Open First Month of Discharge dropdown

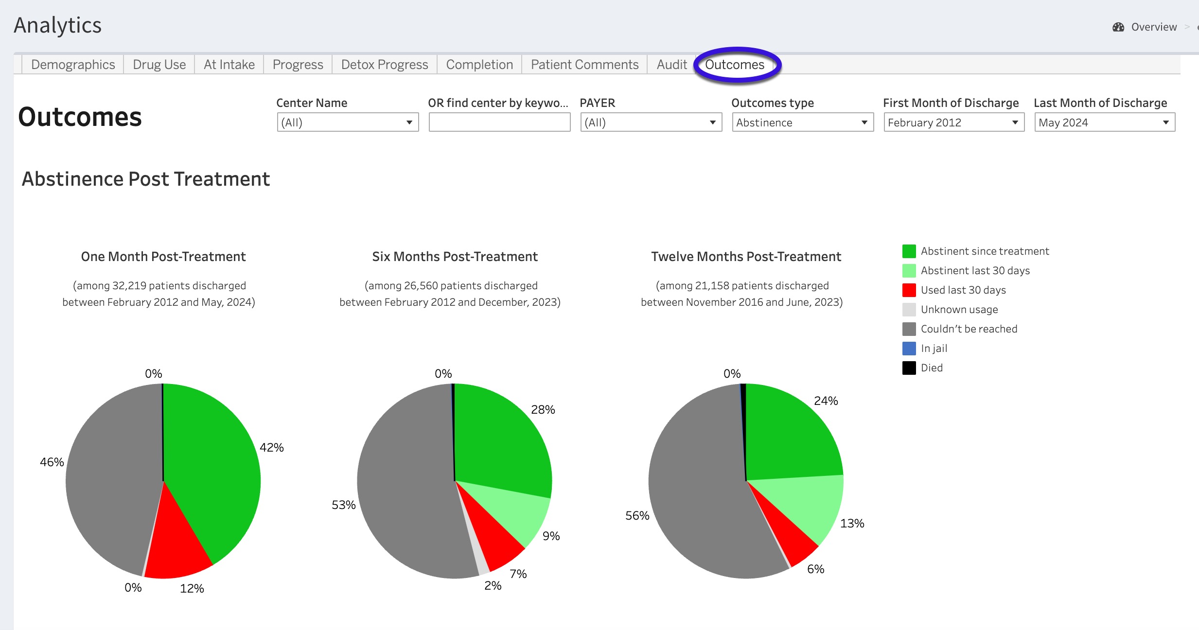953,122
